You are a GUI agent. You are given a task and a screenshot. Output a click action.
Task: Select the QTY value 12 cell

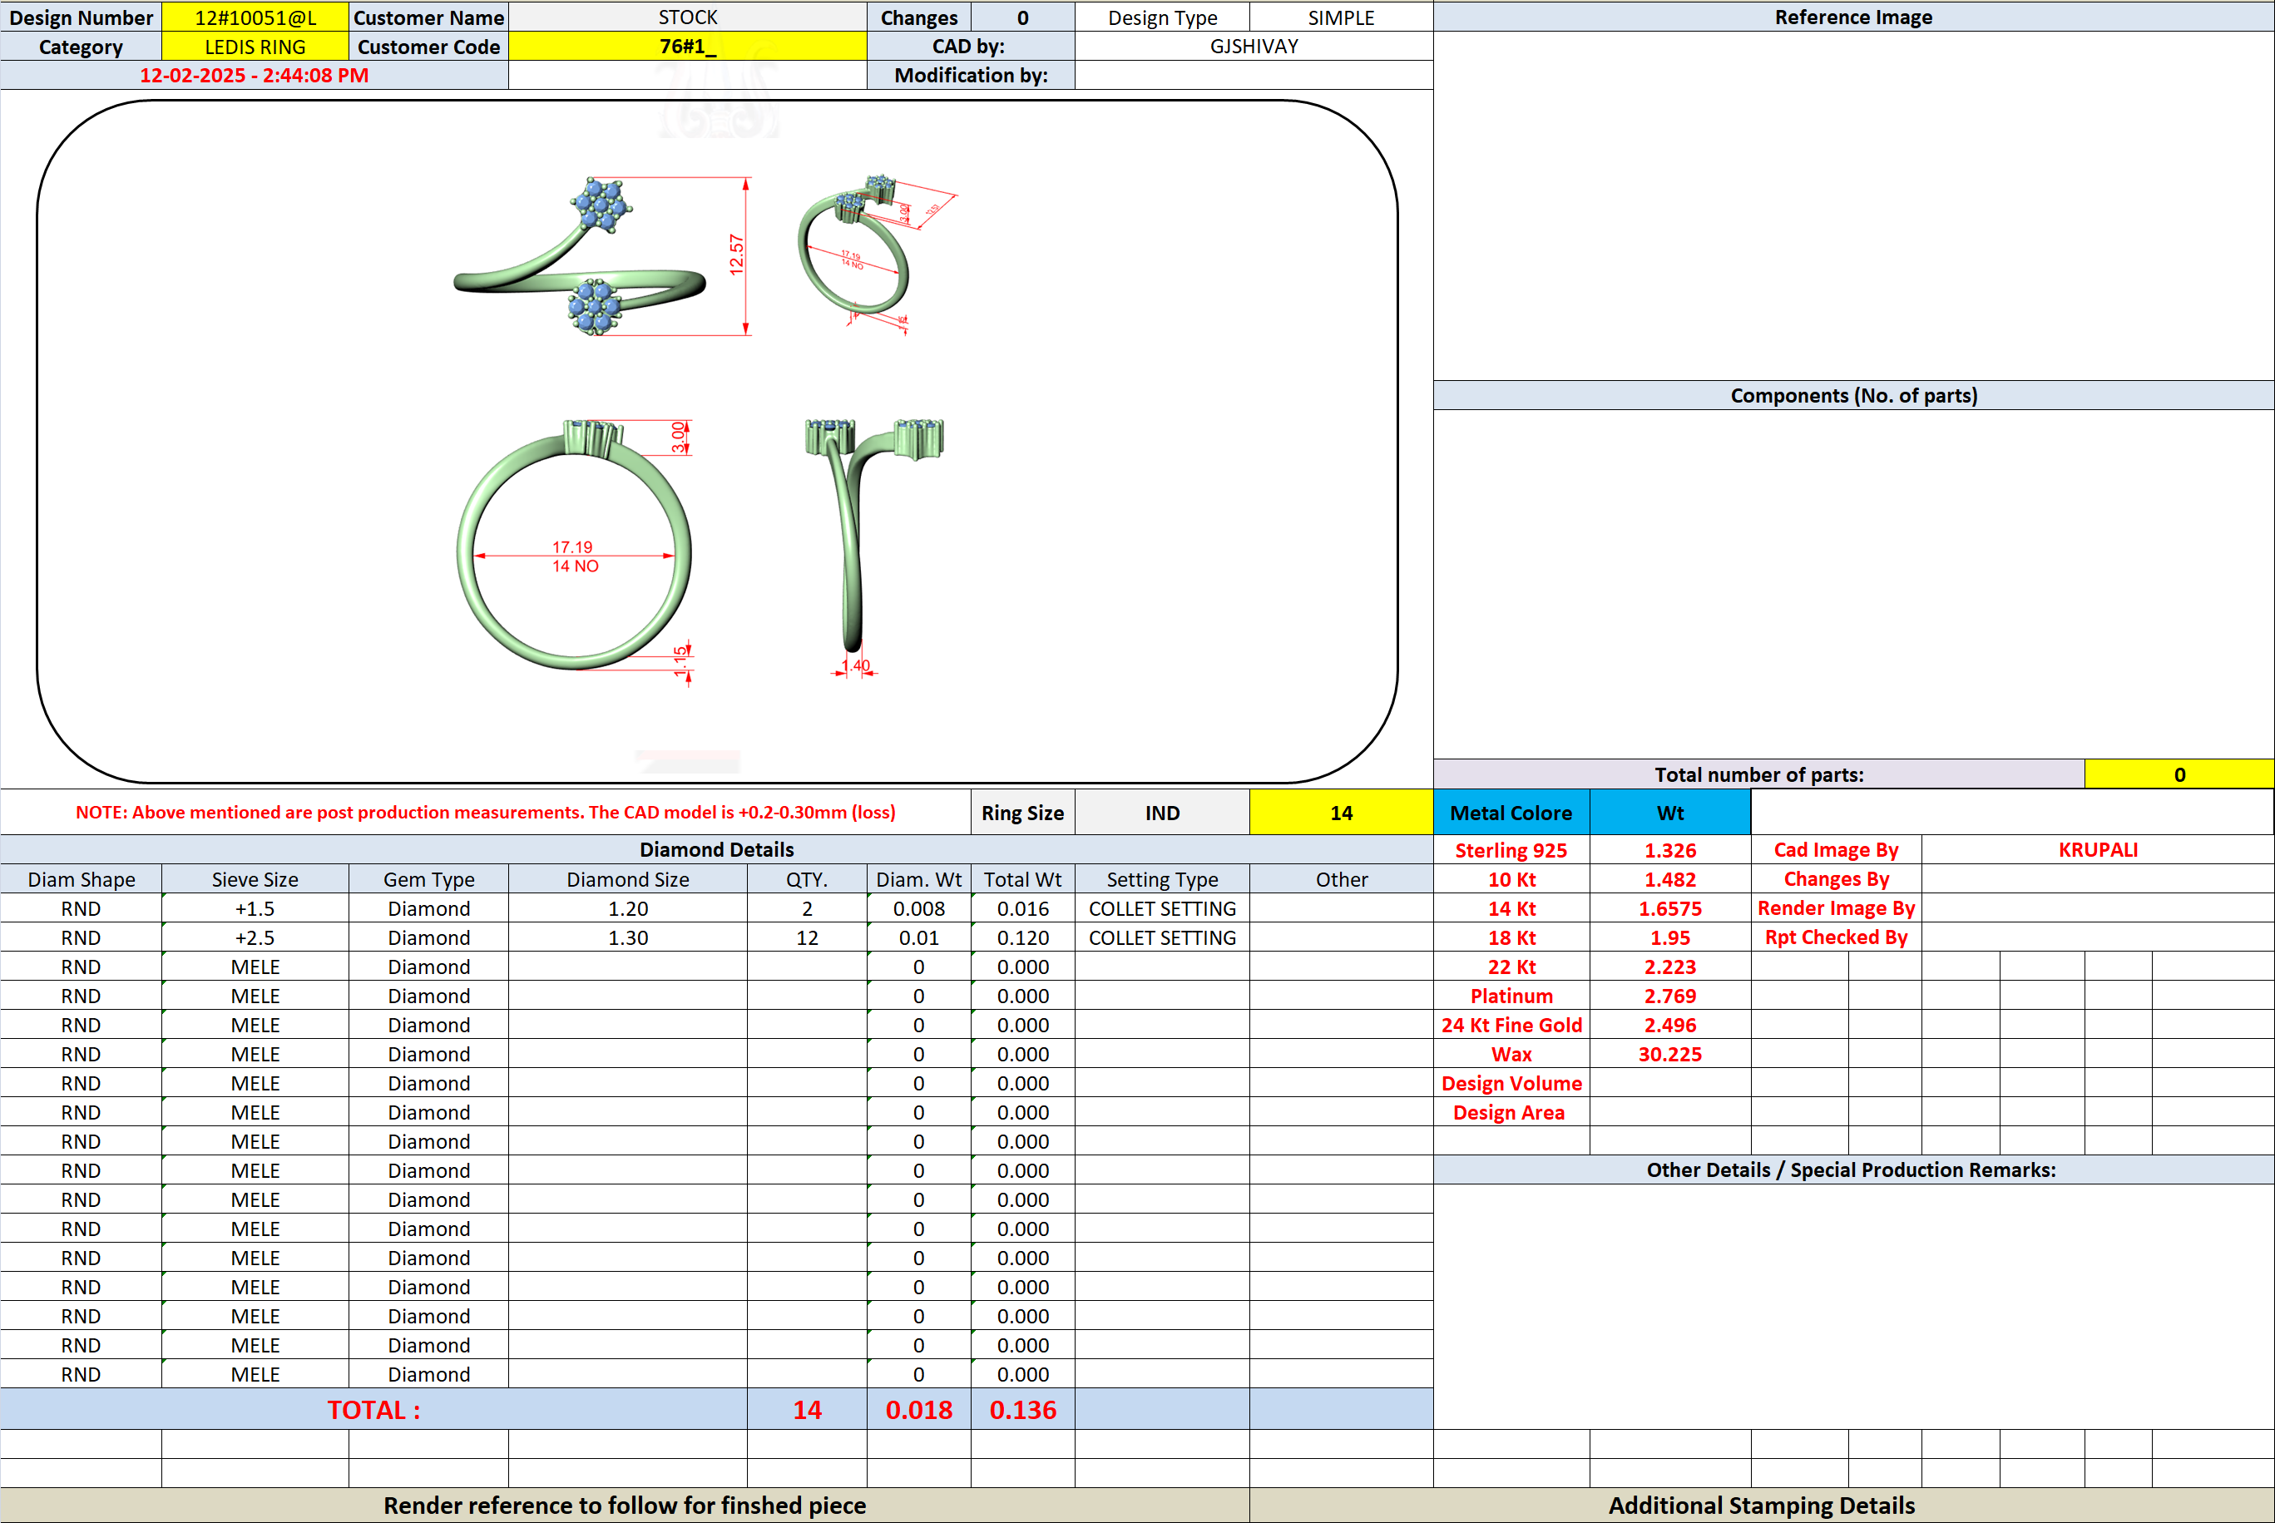[x=807, y=937]
